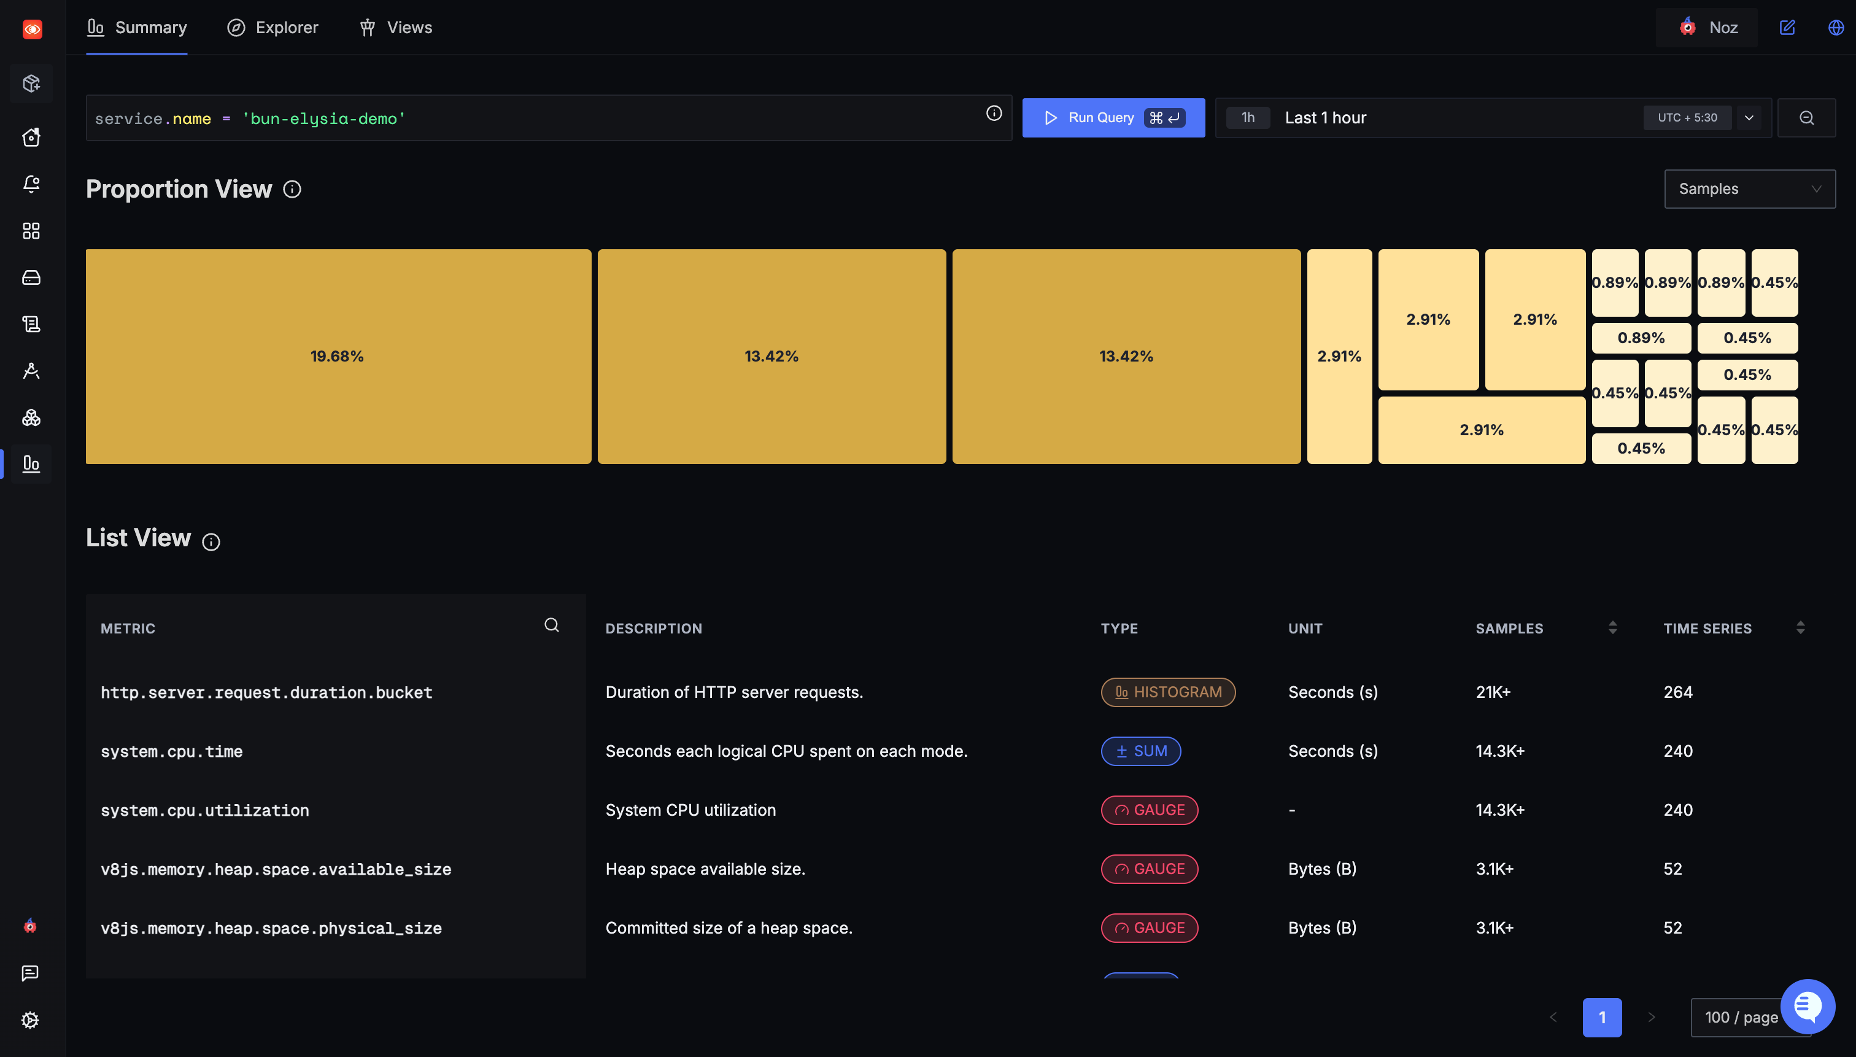Click the List View info icon

pos(211,542)
